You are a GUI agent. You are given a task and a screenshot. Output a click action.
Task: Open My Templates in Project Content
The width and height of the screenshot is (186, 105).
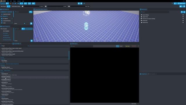click(x=6, y=31)
